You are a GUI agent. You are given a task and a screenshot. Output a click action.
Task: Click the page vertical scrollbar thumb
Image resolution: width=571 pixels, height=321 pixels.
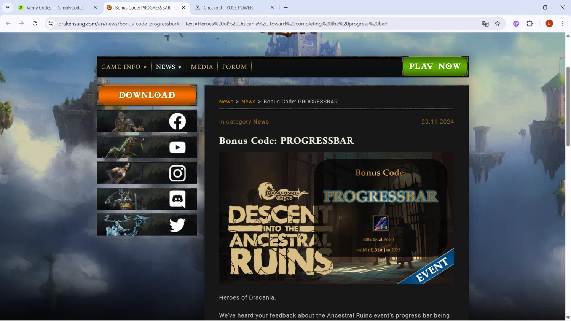(x=568, y=106)
